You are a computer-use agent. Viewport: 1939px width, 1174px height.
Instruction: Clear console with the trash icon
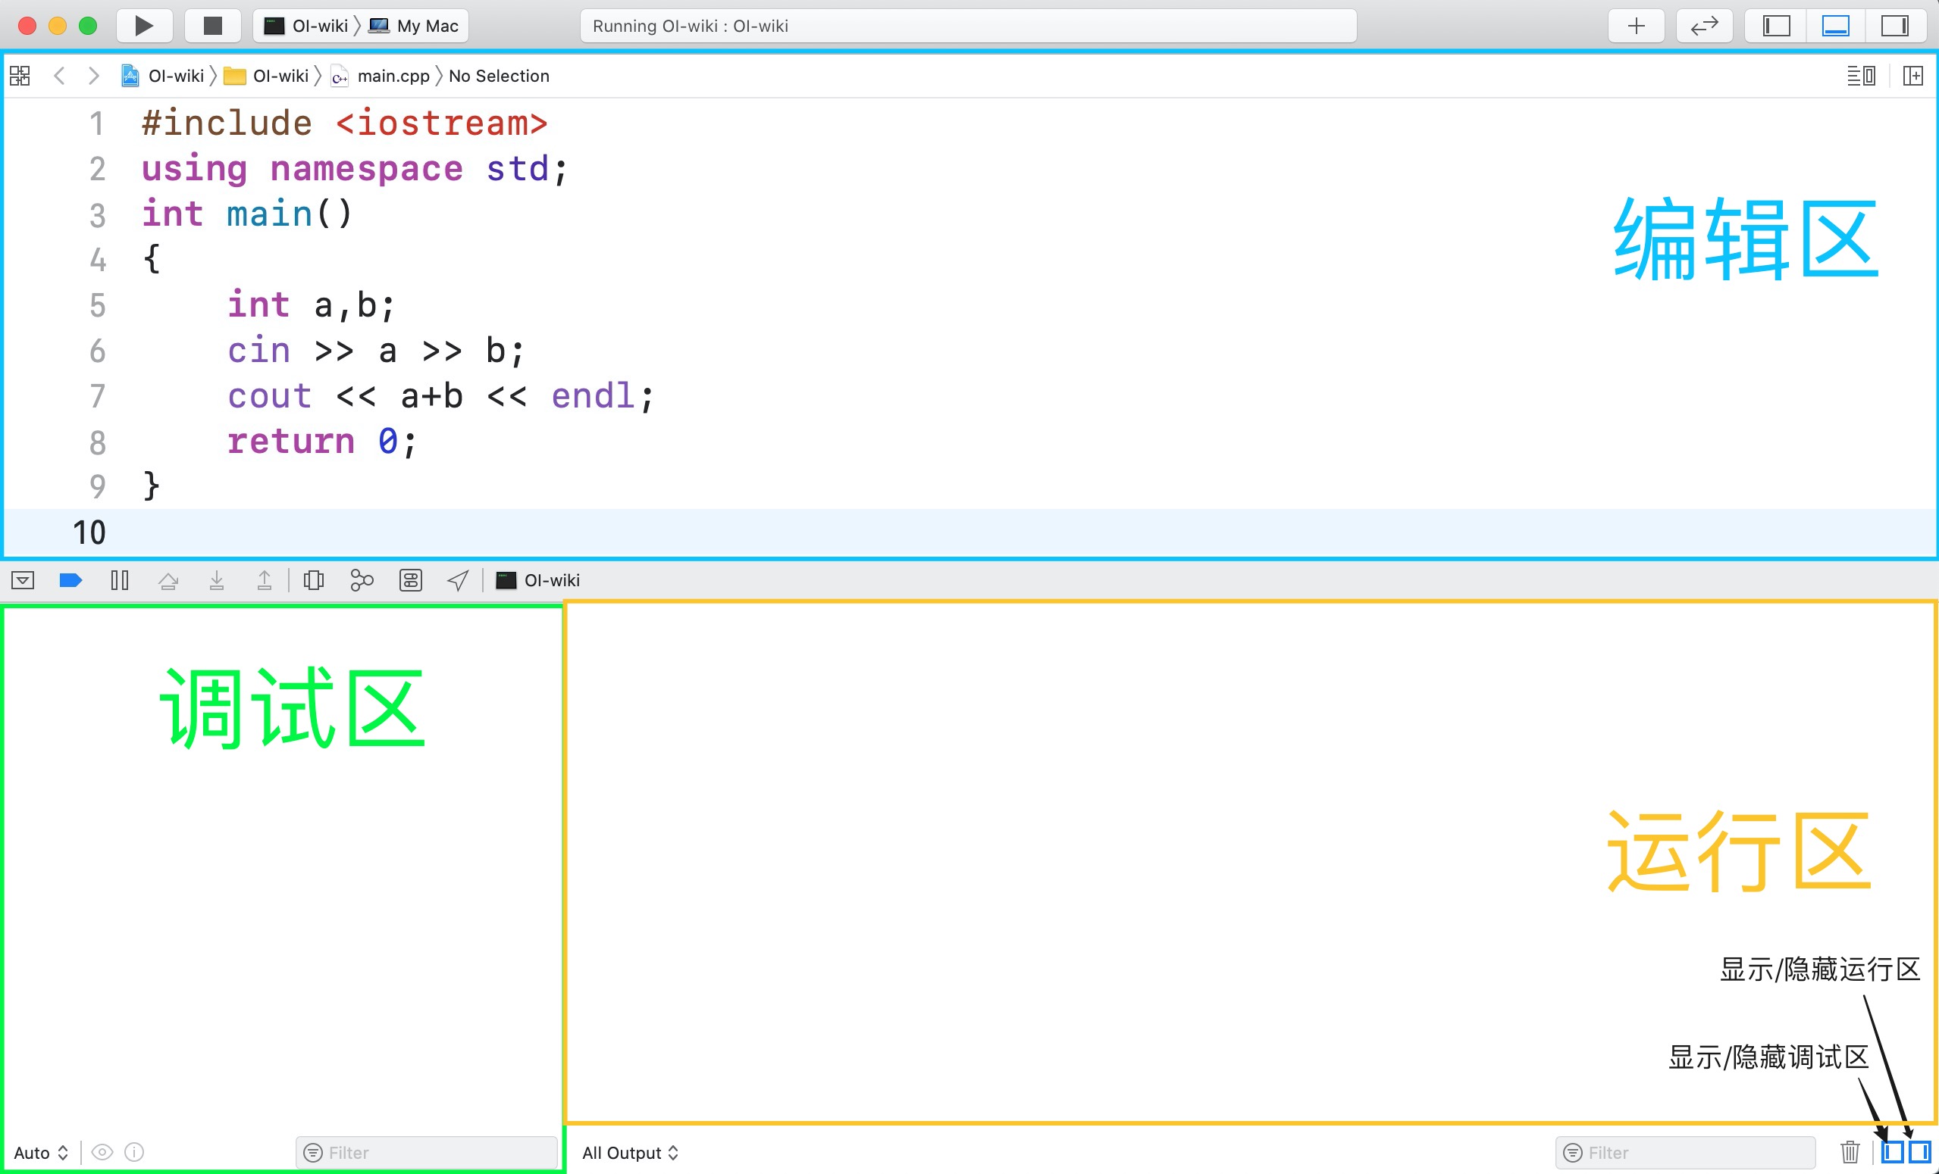pos(1850,1153)
